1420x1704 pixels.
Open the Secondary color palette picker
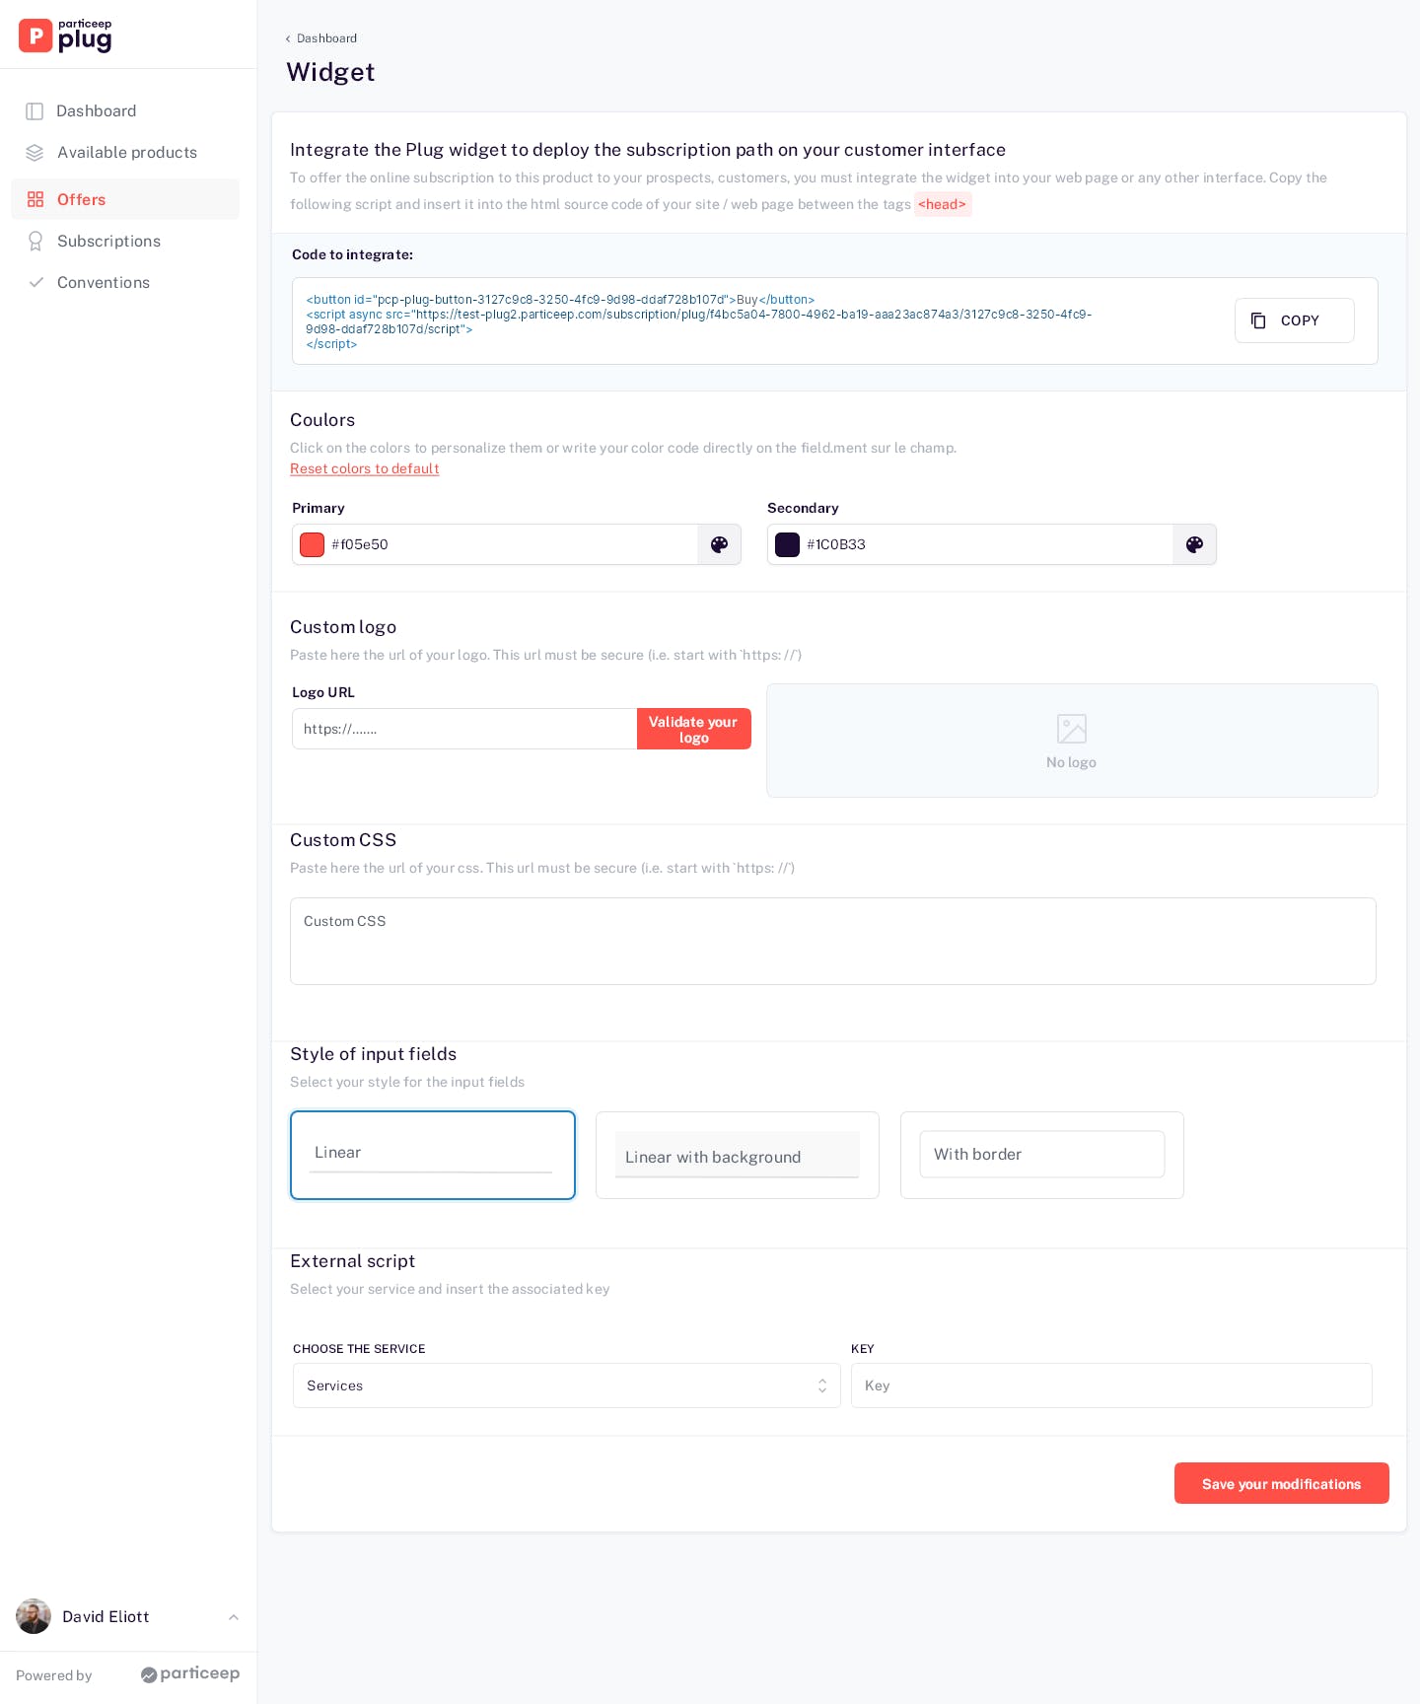point(1194,544)
